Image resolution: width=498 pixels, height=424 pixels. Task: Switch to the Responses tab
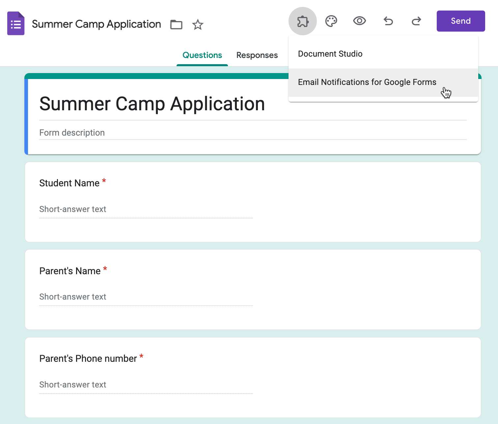[257, 55]
